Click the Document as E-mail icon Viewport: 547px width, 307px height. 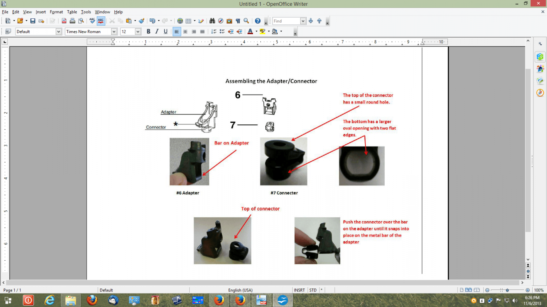pyautogui.click(x=41, y=21)
